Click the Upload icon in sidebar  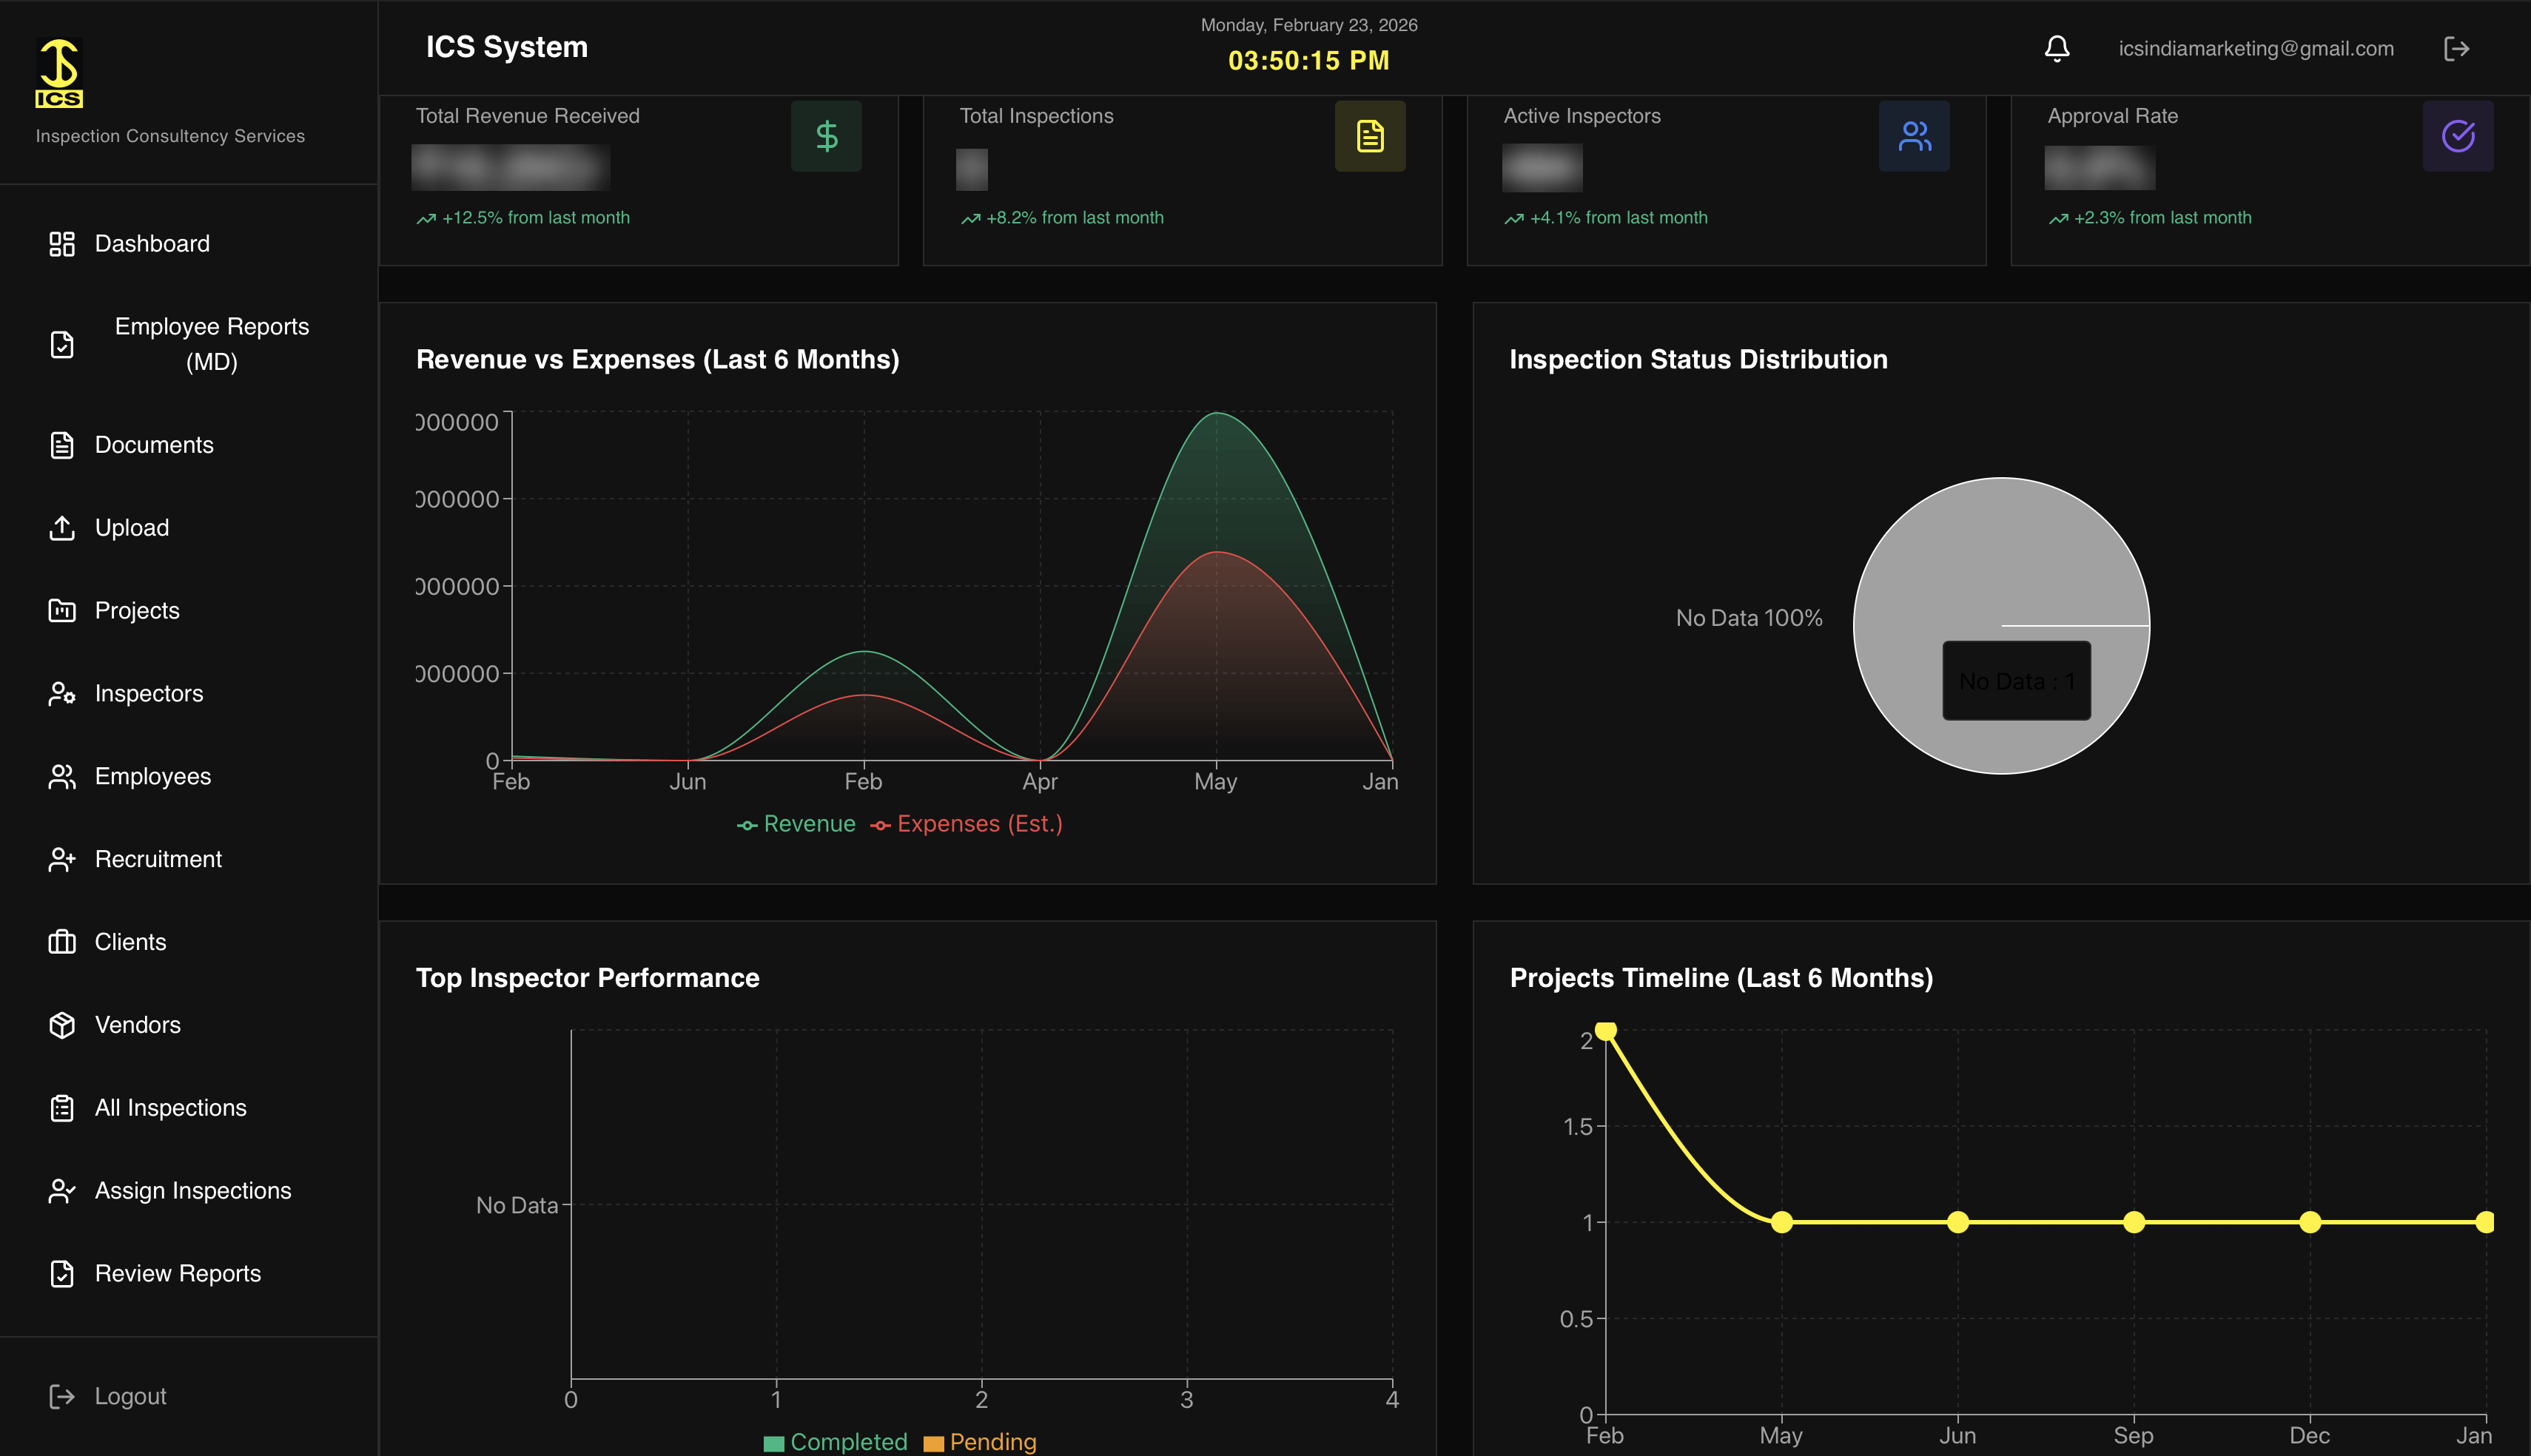(61, 527)
